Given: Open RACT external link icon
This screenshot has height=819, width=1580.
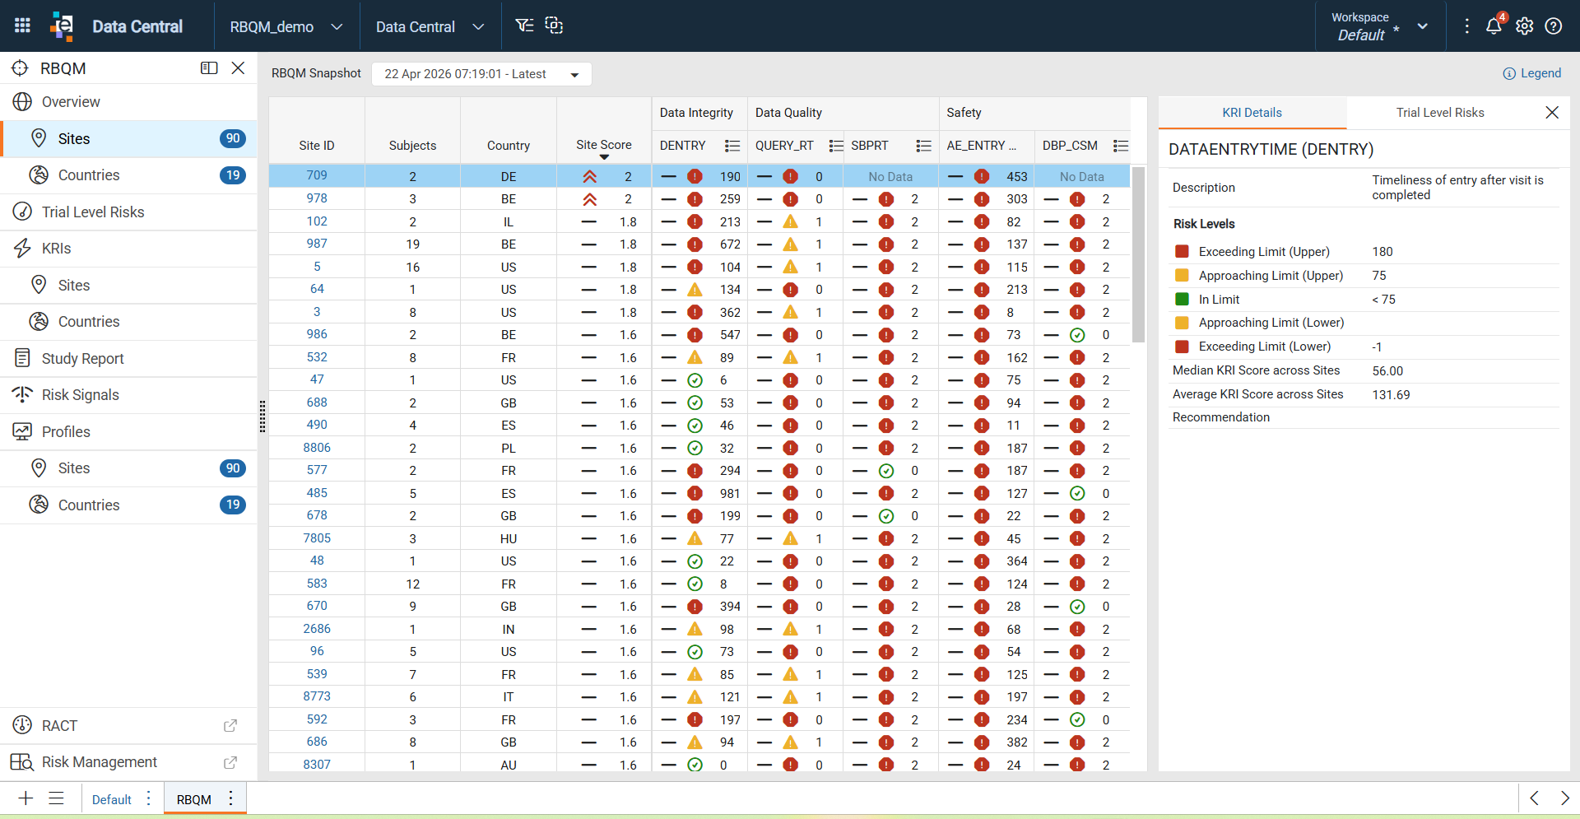Looking at the screenshot, I should pyautogui.click(x=230, y=726).
